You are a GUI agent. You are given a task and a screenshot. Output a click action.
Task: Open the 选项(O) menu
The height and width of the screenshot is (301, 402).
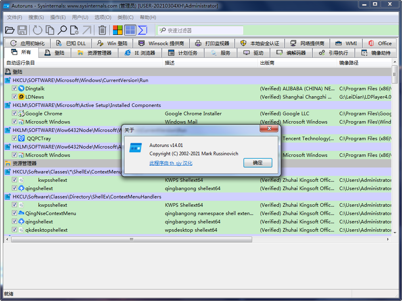[x=103, y=17]
